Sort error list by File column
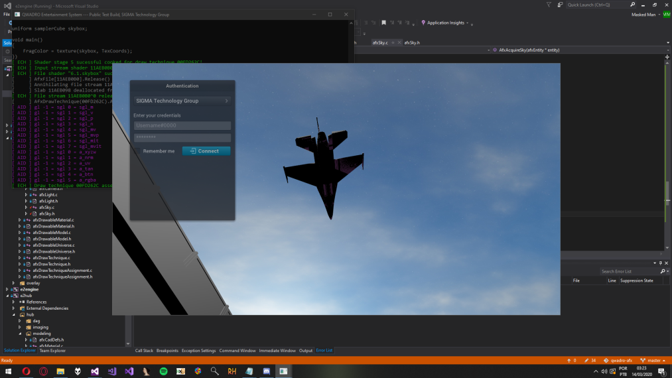This screenshot has height=378, width=672. [x=576, y=281]
